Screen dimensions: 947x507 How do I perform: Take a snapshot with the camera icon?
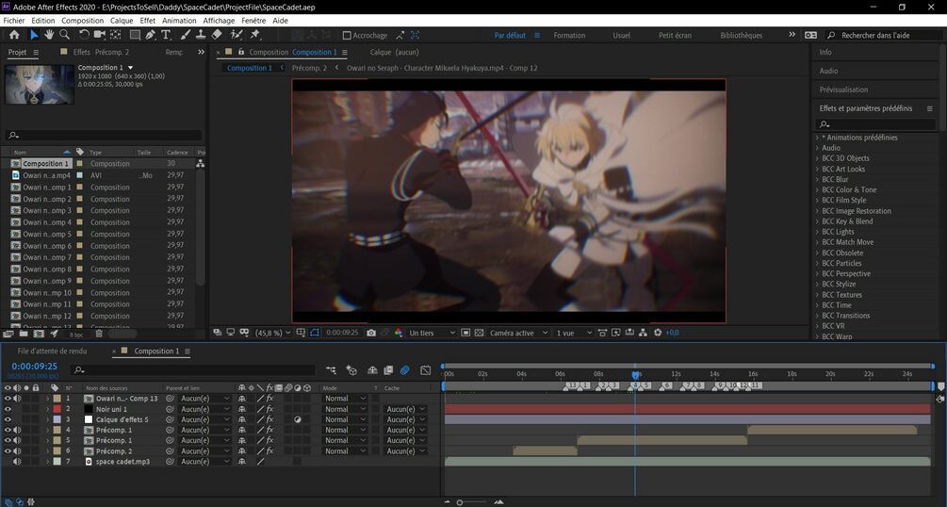click(x=371, y=333)
